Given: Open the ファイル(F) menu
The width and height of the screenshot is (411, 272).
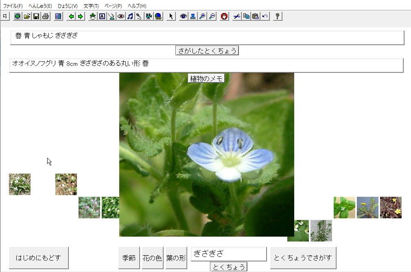Looking at the screenshot, I should pos(13,6).
